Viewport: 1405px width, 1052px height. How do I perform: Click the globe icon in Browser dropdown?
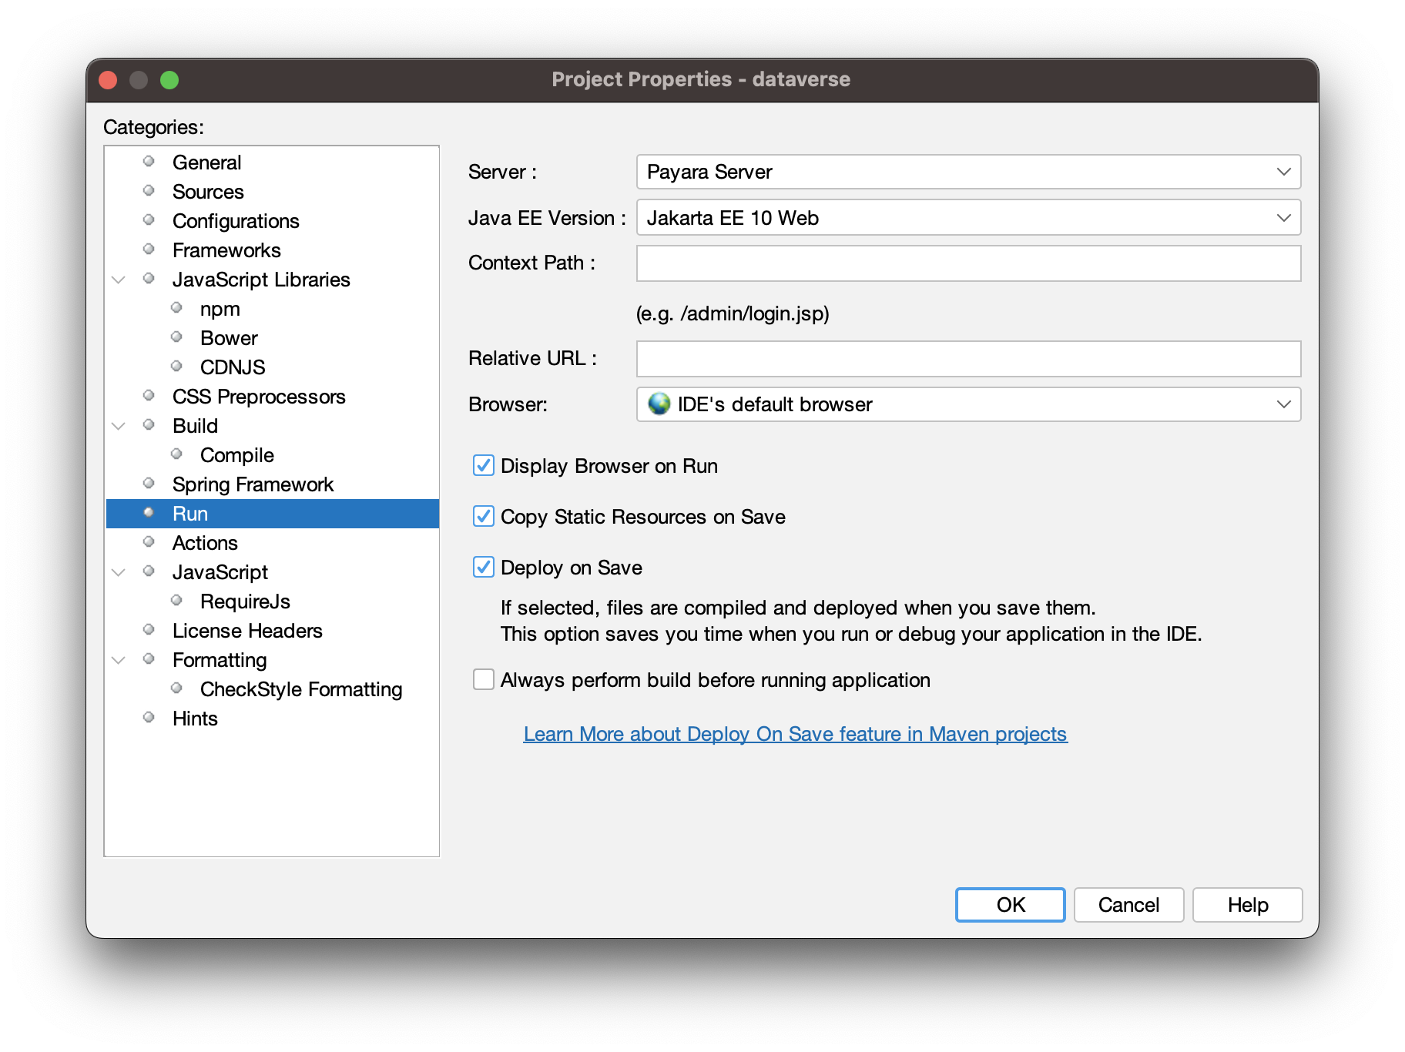point(659,404)
